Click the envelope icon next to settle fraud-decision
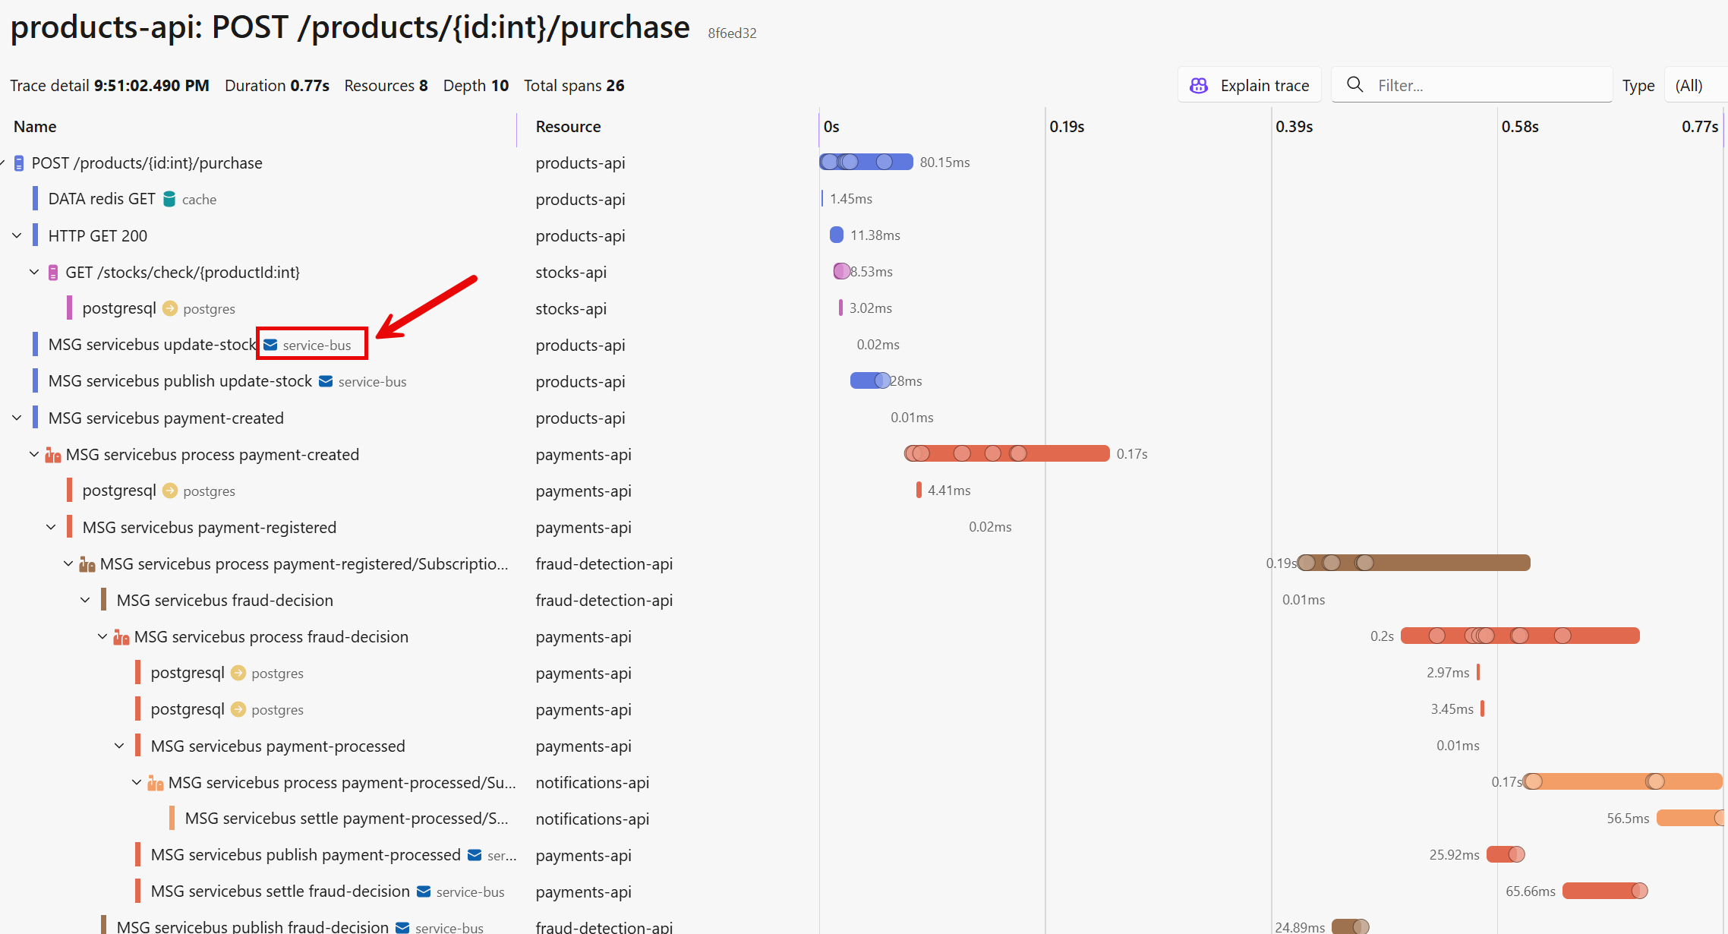The image size is (1728, 934). pyautogui.click(x=423, y=891)
